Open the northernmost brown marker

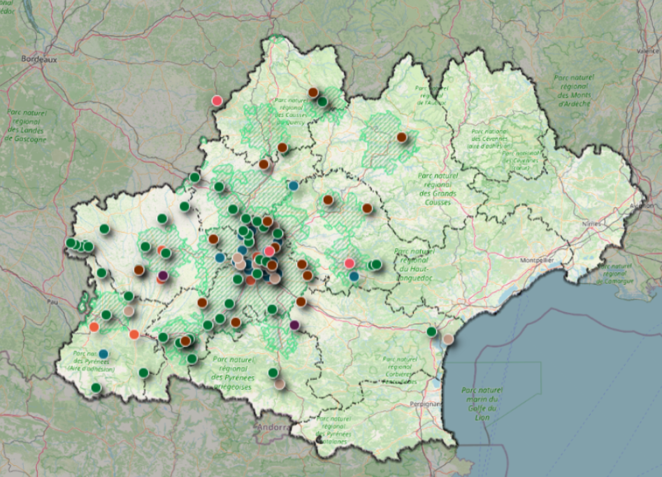313,92
